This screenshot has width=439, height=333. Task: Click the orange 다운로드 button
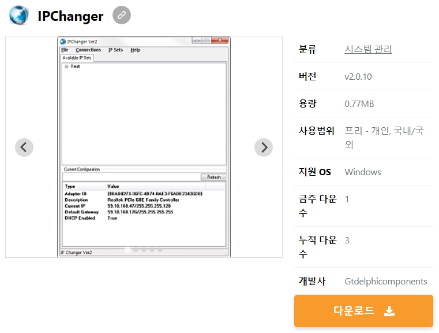point(363,311)
